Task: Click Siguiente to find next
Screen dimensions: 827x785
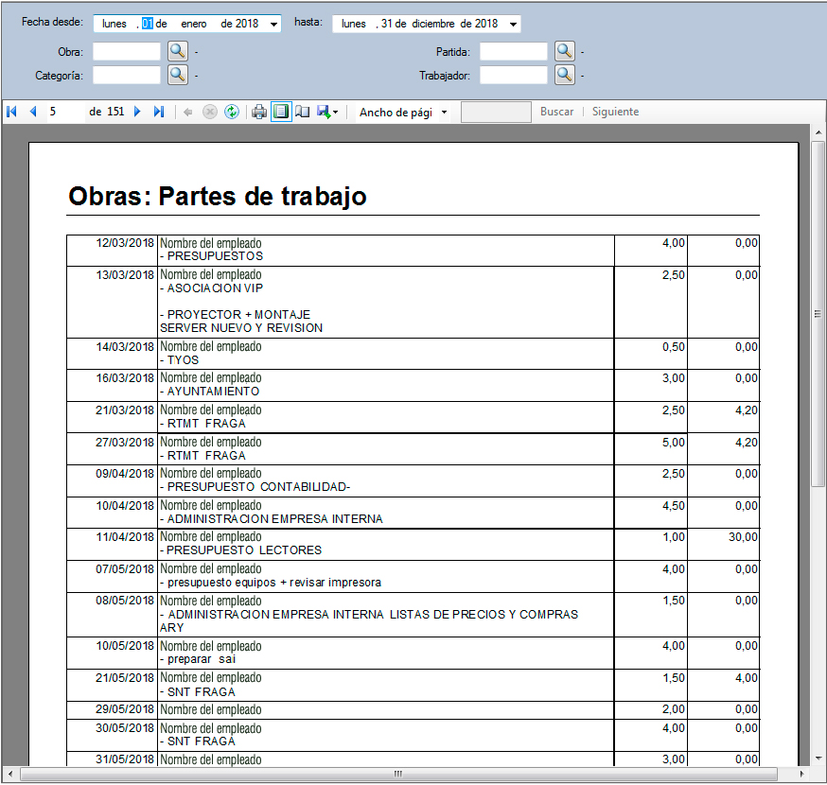Action: [x=615, y=112]
